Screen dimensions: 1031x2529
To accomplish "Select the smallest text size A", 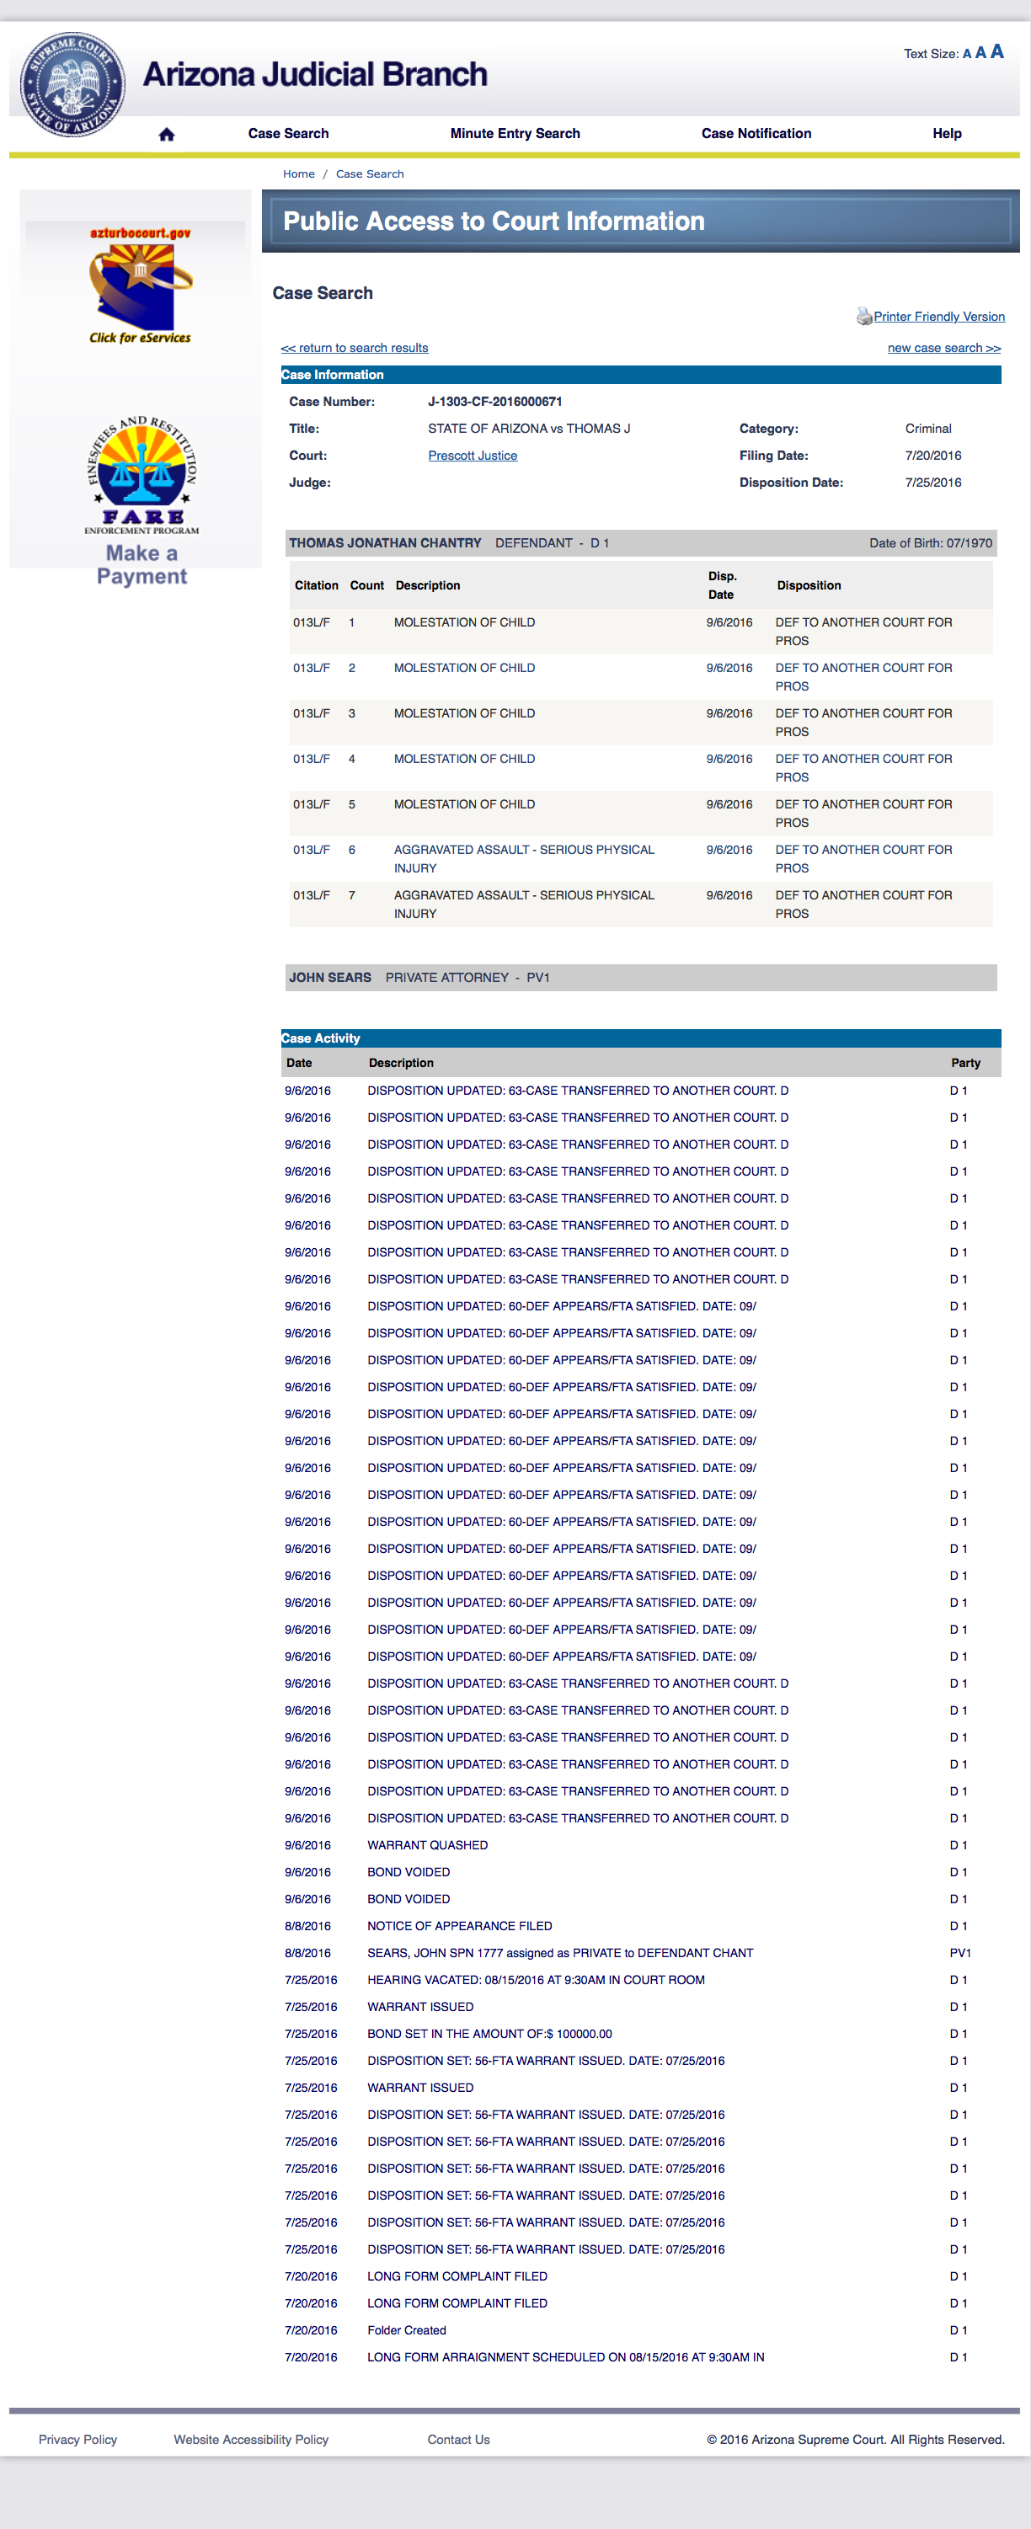I will click(966, 54).
